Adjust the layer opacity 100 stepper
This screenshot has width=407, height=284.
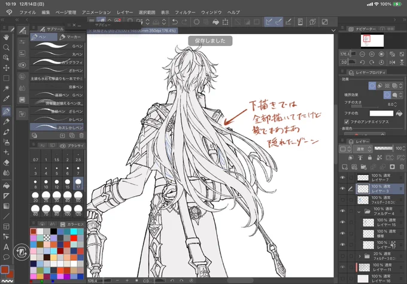(x=403, y=148)
